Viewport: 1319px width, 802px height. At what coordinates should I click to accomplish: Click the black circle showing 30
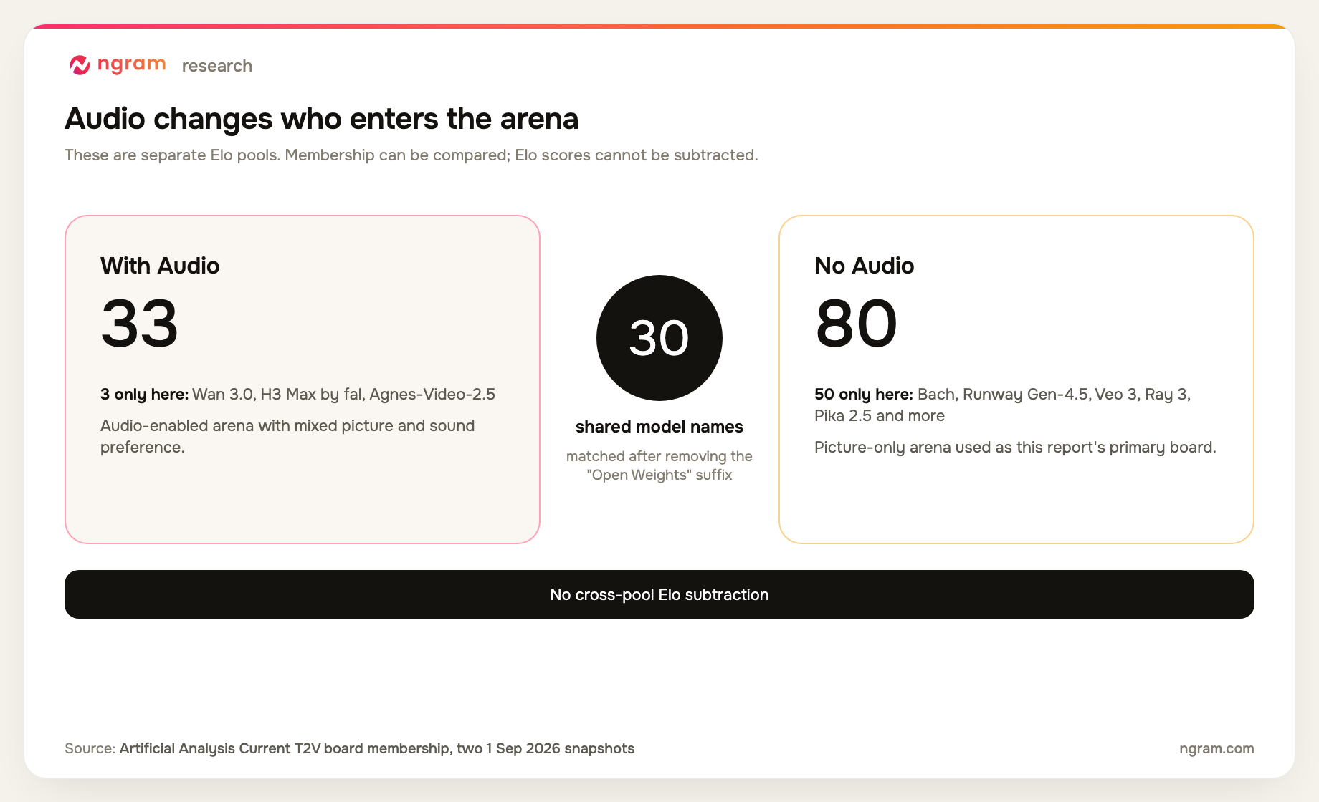659,338
